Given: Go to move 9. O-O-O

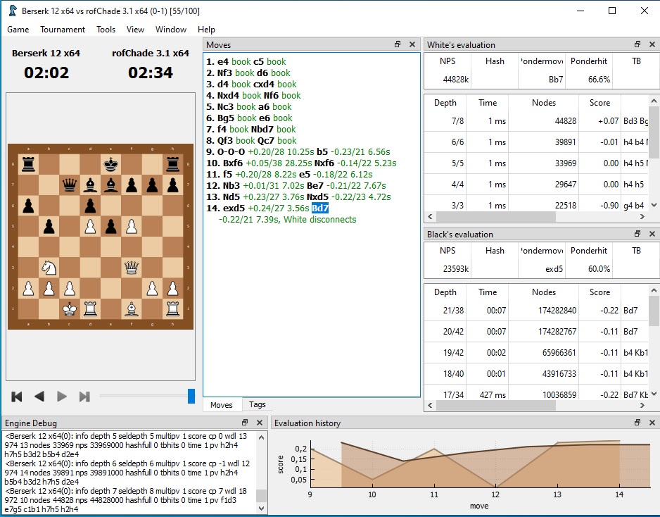Looking at the screenshot, I should coord(231,151).
